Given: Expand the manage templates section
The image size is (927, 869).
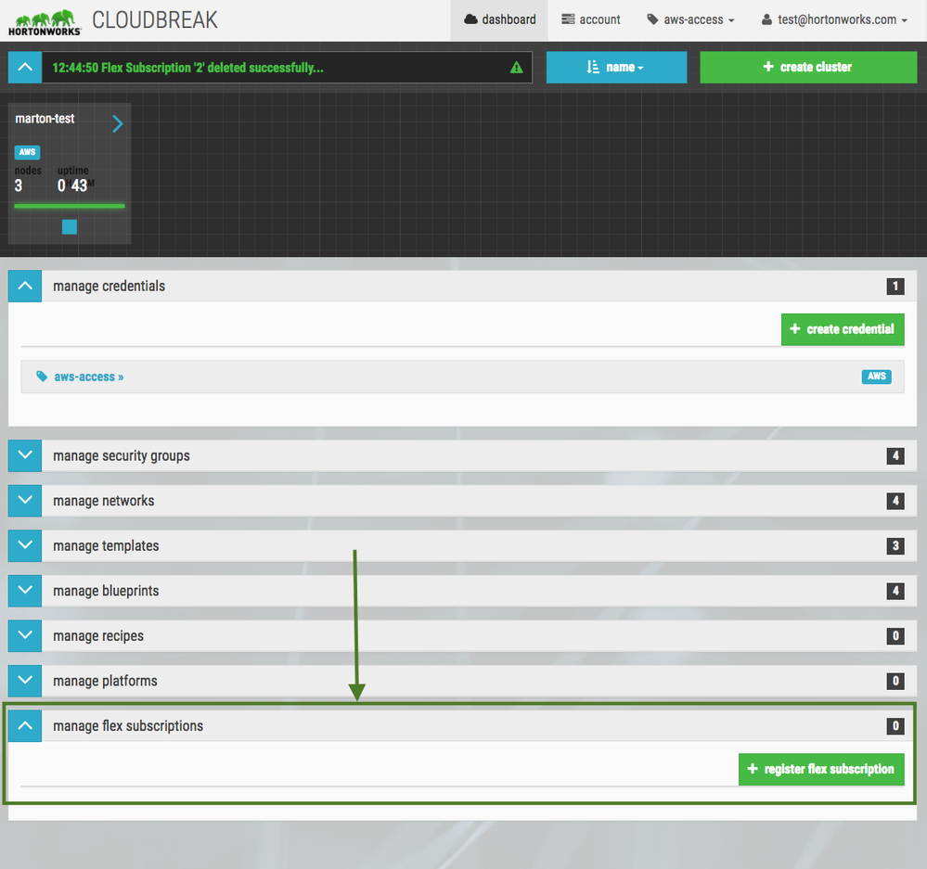Looking at the screenshot, I should 25,545.
